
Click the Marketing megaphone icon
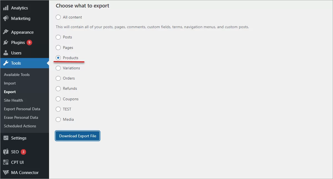click(x=6, y=18)
